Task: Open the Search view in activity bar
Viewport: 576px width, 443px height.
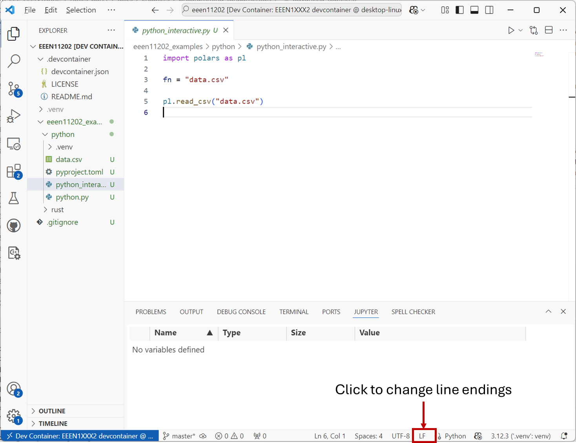Action: [x=14, y=61]
